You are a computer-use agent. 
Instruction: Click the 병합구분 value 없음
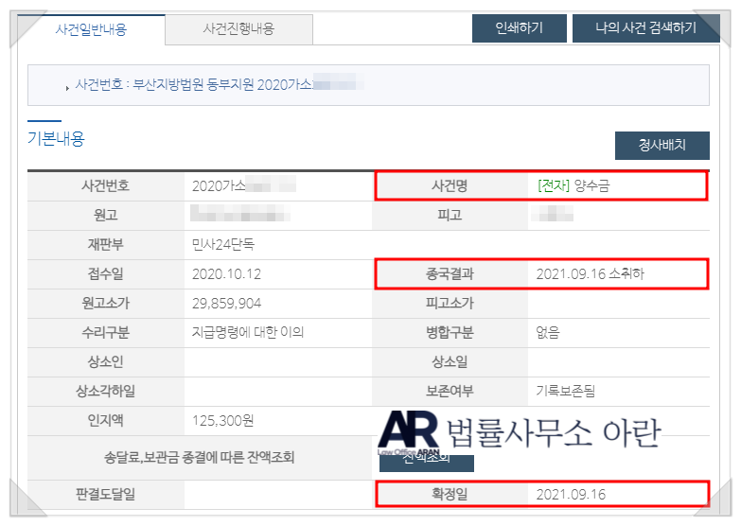(x=547, y=333)
